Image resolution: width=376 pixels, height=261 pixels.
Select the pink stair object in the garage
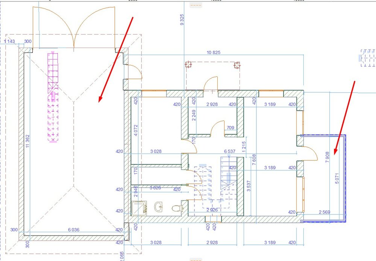[53, 97]
